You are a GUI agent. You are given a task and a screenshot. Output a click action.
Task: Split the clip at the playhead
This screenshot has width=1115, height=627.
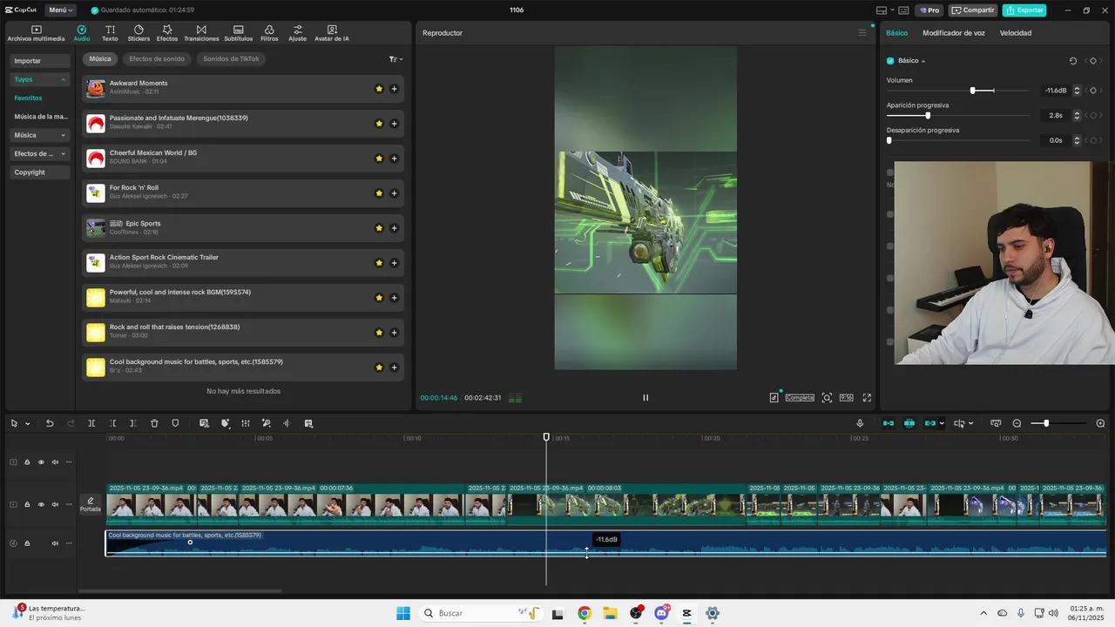pos(91,423)
